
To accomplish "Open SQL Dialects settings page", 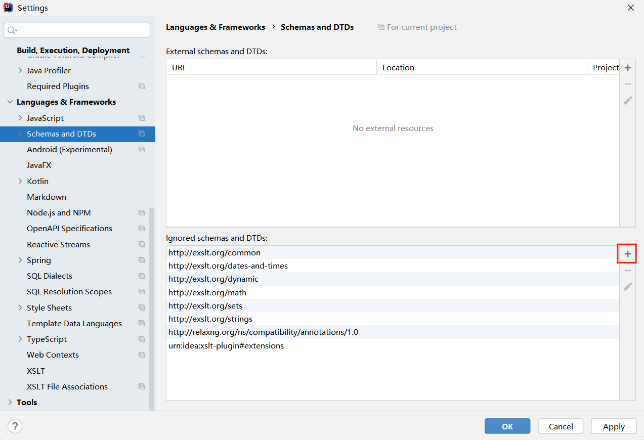I will pyautogui.click(x=50, y=276).
